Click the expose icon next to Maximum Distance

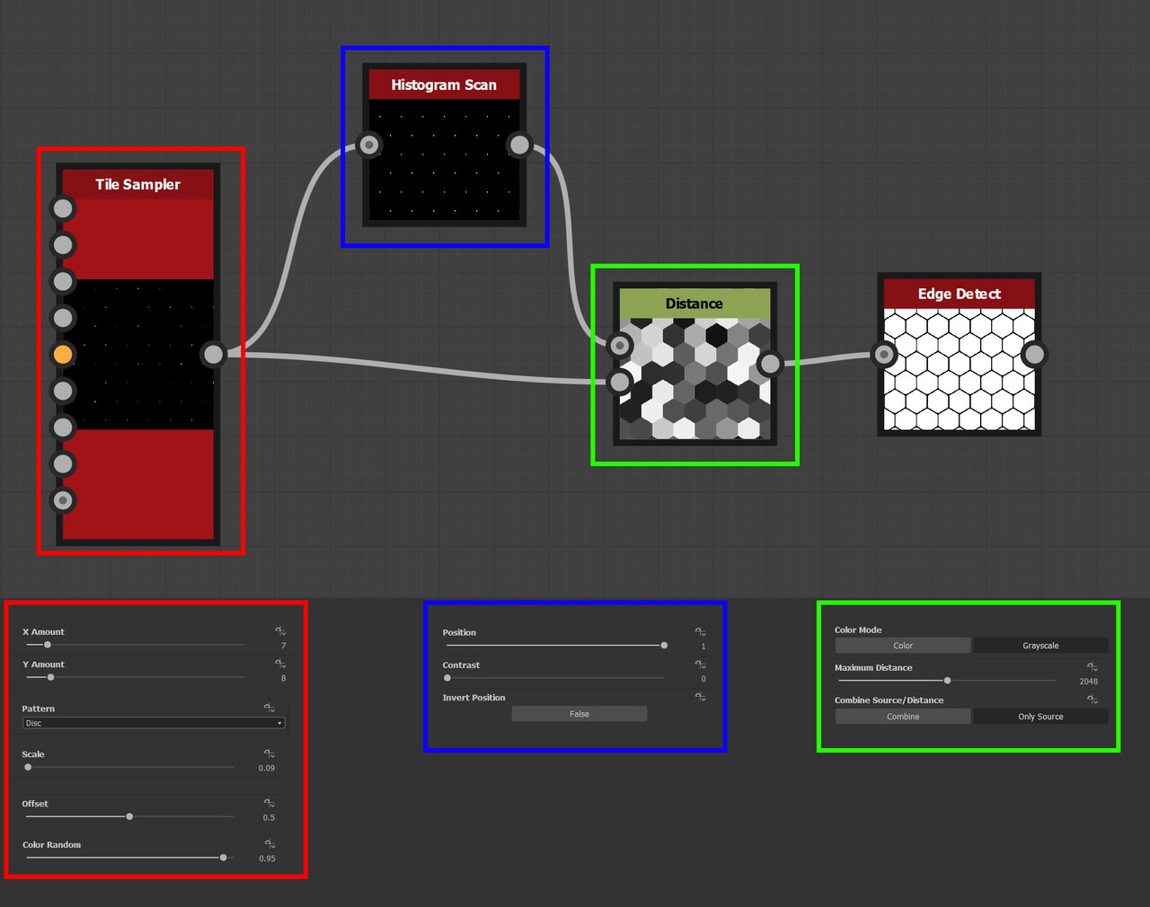point(1092,666)
